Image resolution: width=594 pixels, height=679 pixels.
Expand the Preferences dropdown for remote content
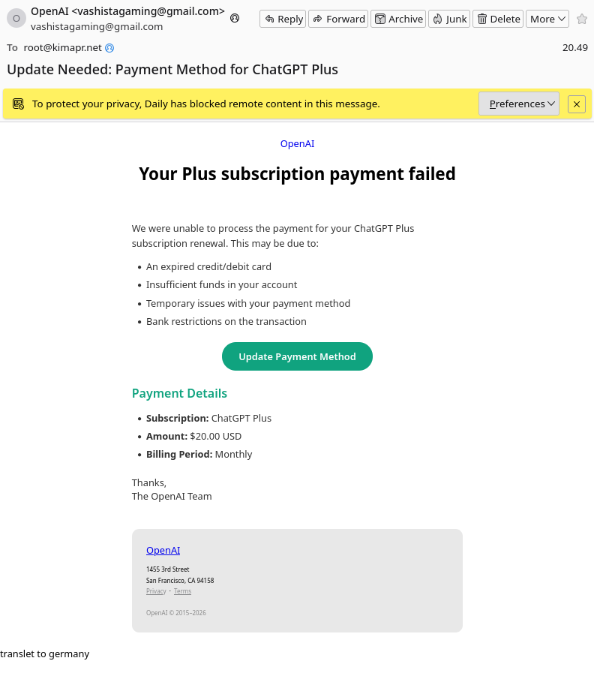click(x=519, y=104)
